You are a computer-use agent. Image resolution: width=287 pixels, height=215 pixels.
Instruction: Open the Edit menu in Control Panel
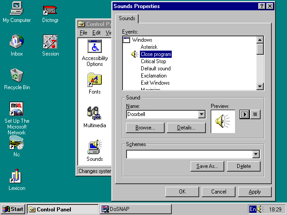tap(96, 33)
